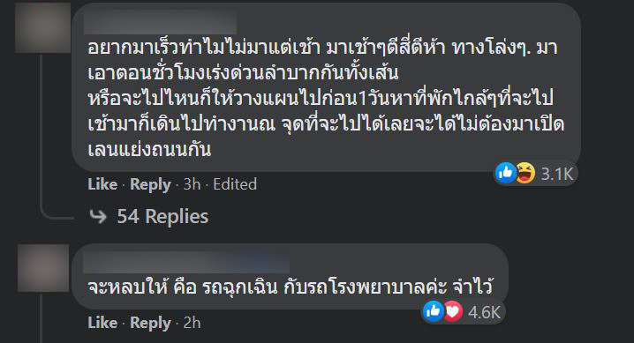Open the 2h timestamp link
The image size is (634, 343).
pyautogui.click(x=192, y=323)
